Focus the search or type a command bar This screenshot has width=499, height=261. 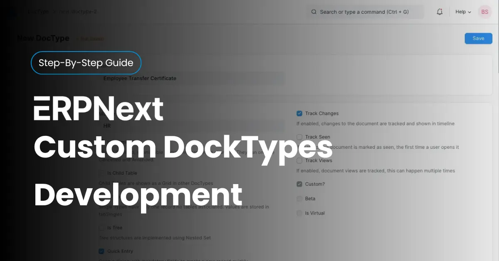(x=365, y=12)
